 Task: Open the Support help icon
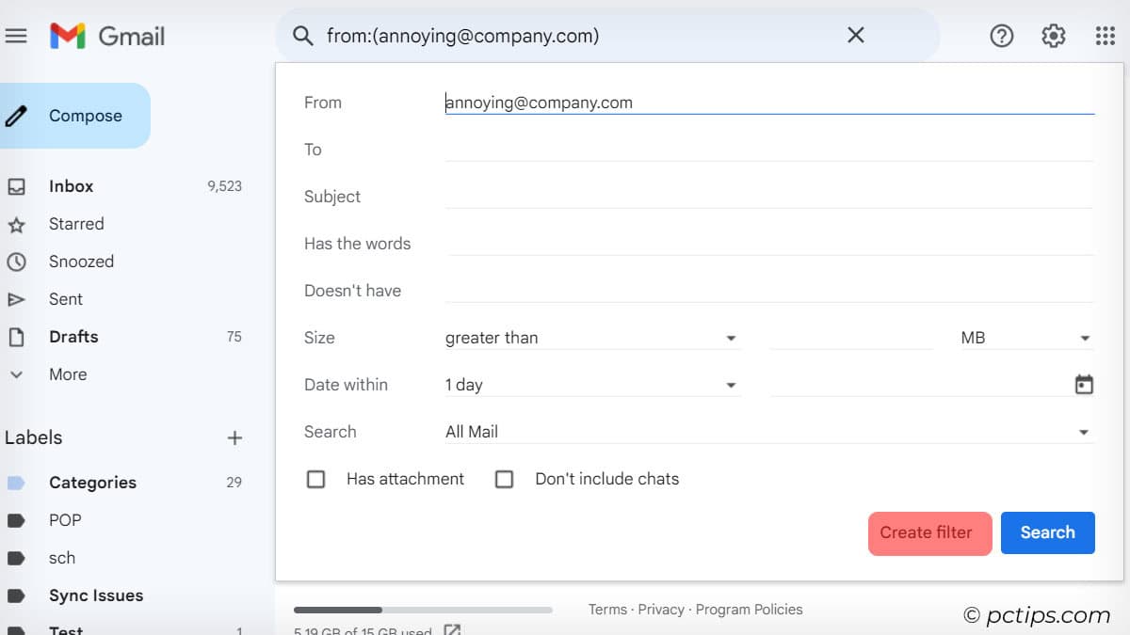(x=1001, y=36)
